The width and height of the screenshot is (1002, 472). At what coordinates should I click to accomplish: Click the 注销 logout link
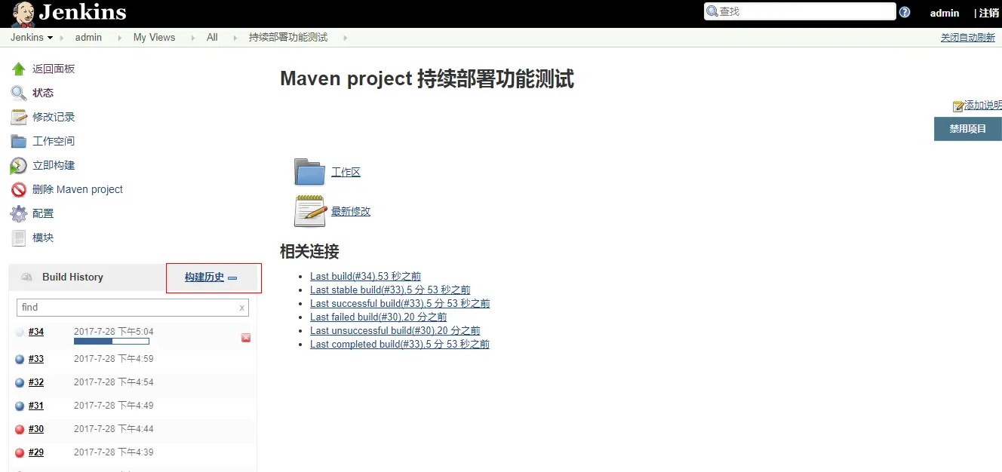(x=989, y=13)
